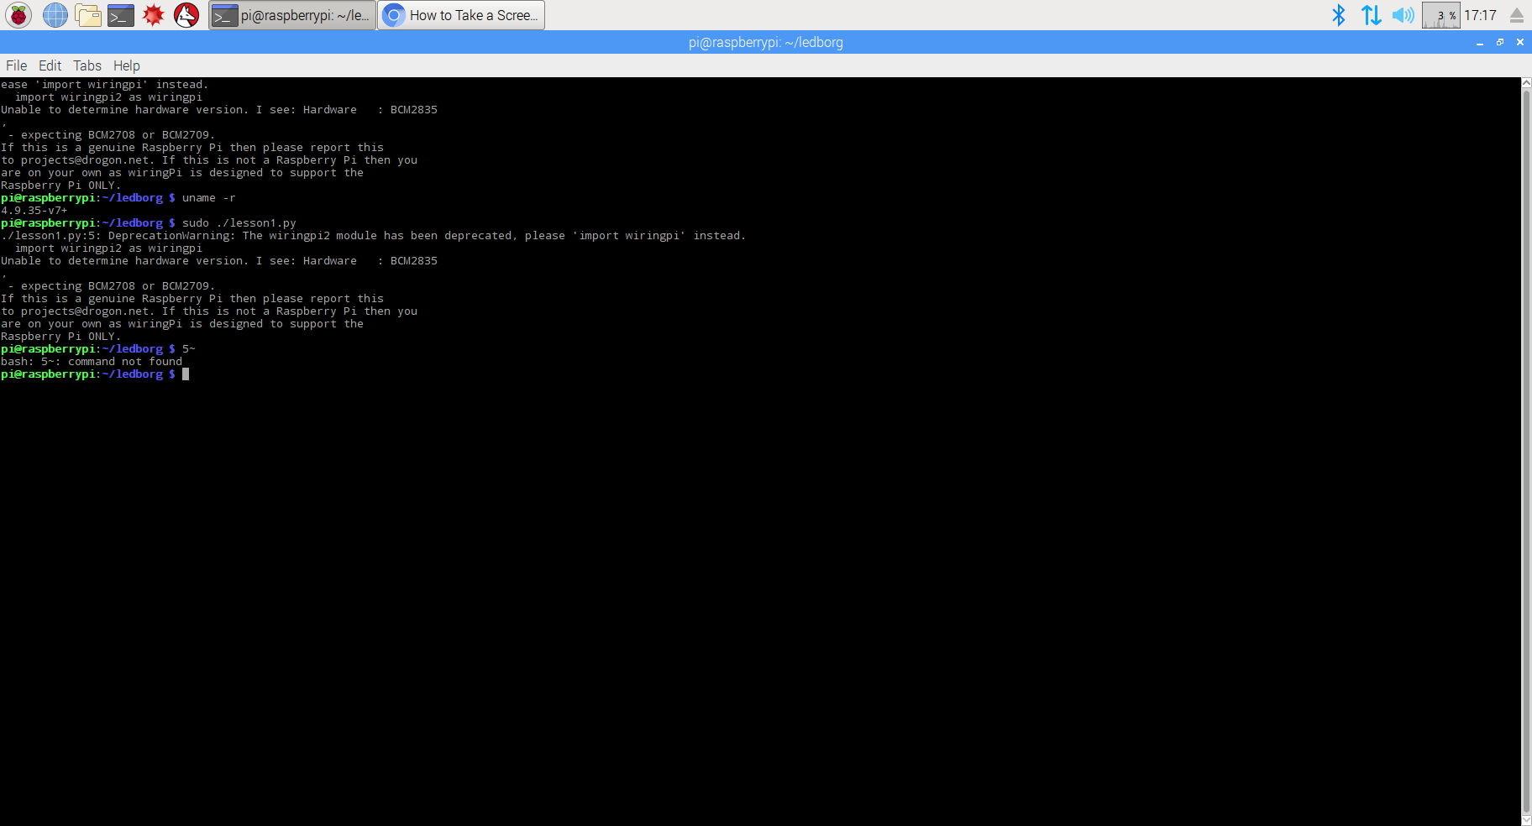
Task: Start Mathematica from the red spiky icon
Action: point(154,15)
